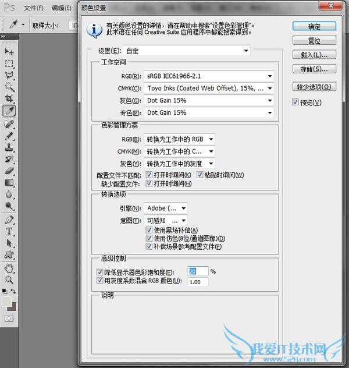The image size is (349, 368).
Task: Reset default foreground and background colors
Action: (4, 291)
